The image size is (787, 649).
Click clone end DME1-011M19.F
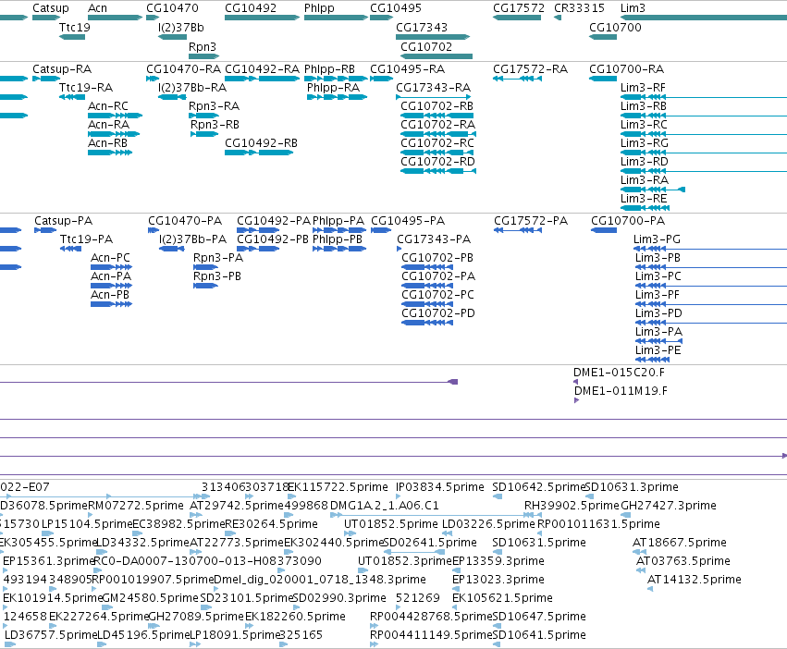(x=577, y=400)
